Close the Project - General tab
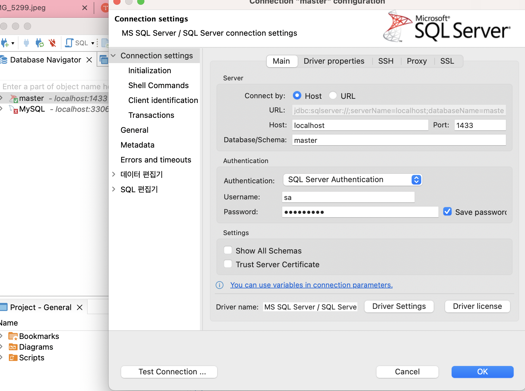 point(80,307)
